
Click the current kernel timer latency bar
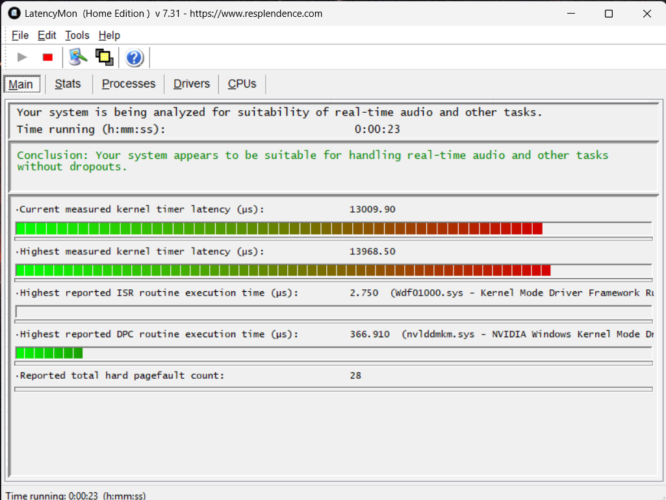333,228
